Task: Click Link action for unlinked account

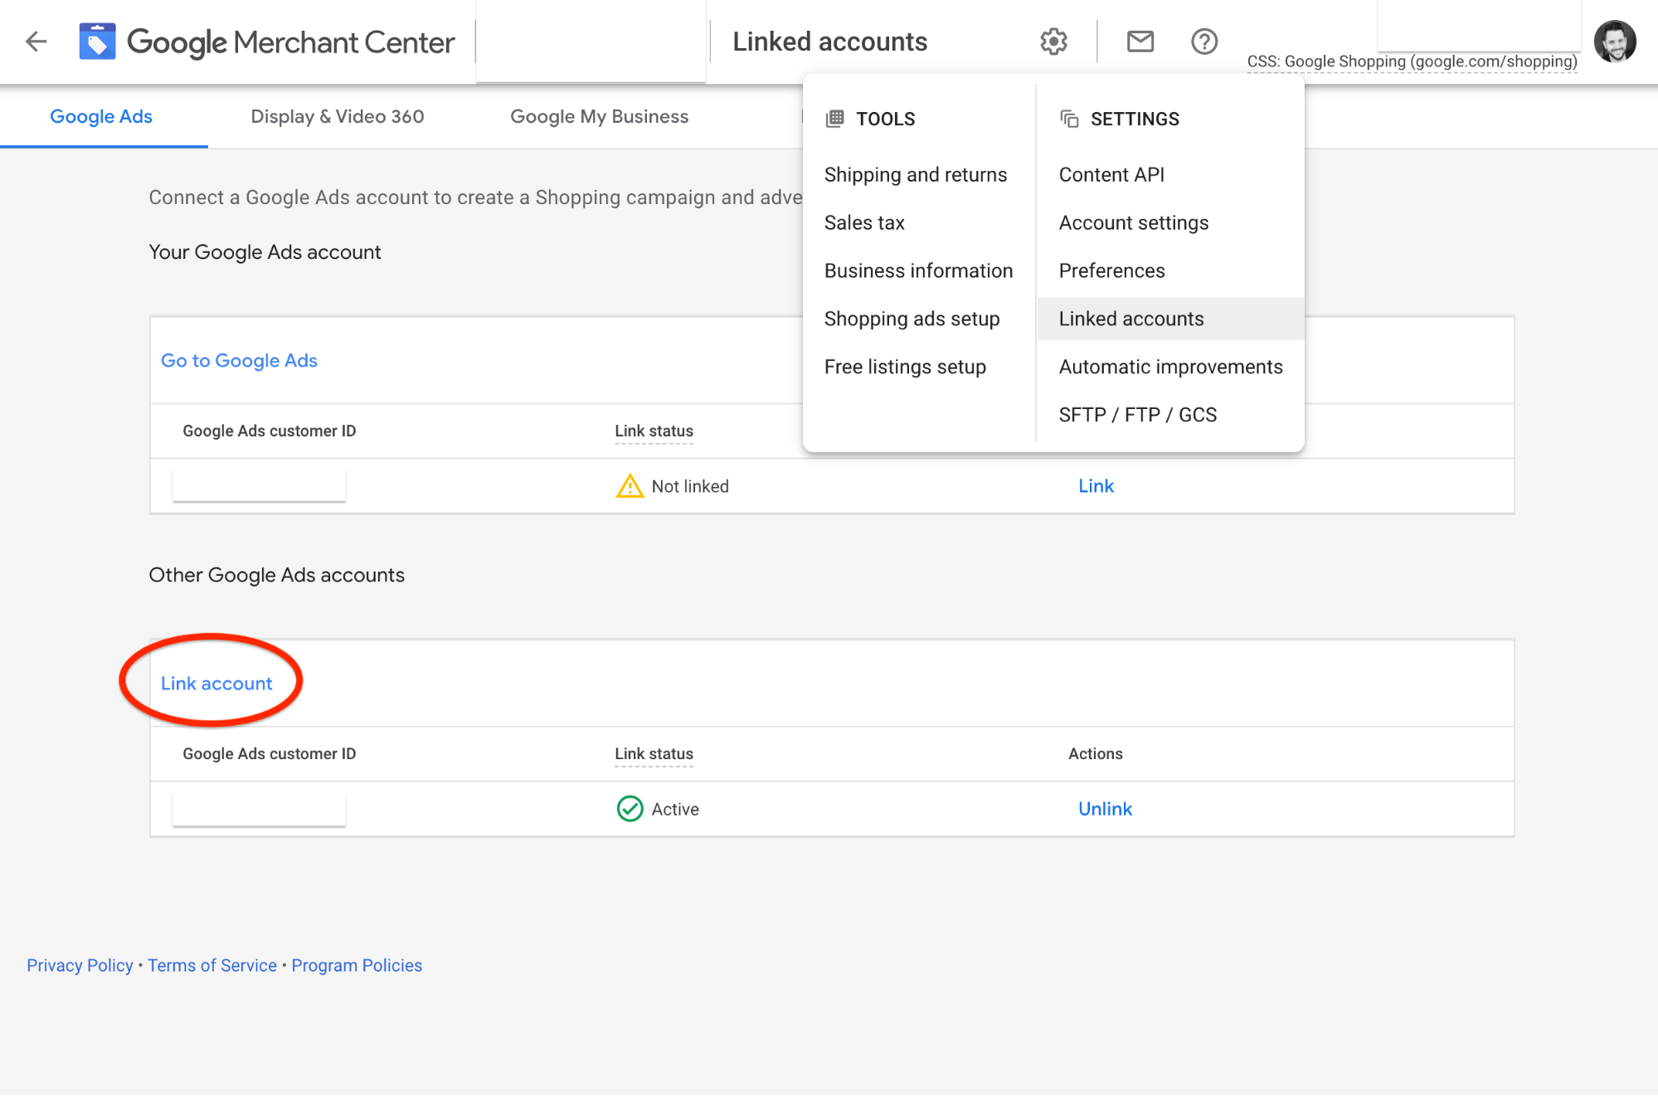Action: 1096,485
